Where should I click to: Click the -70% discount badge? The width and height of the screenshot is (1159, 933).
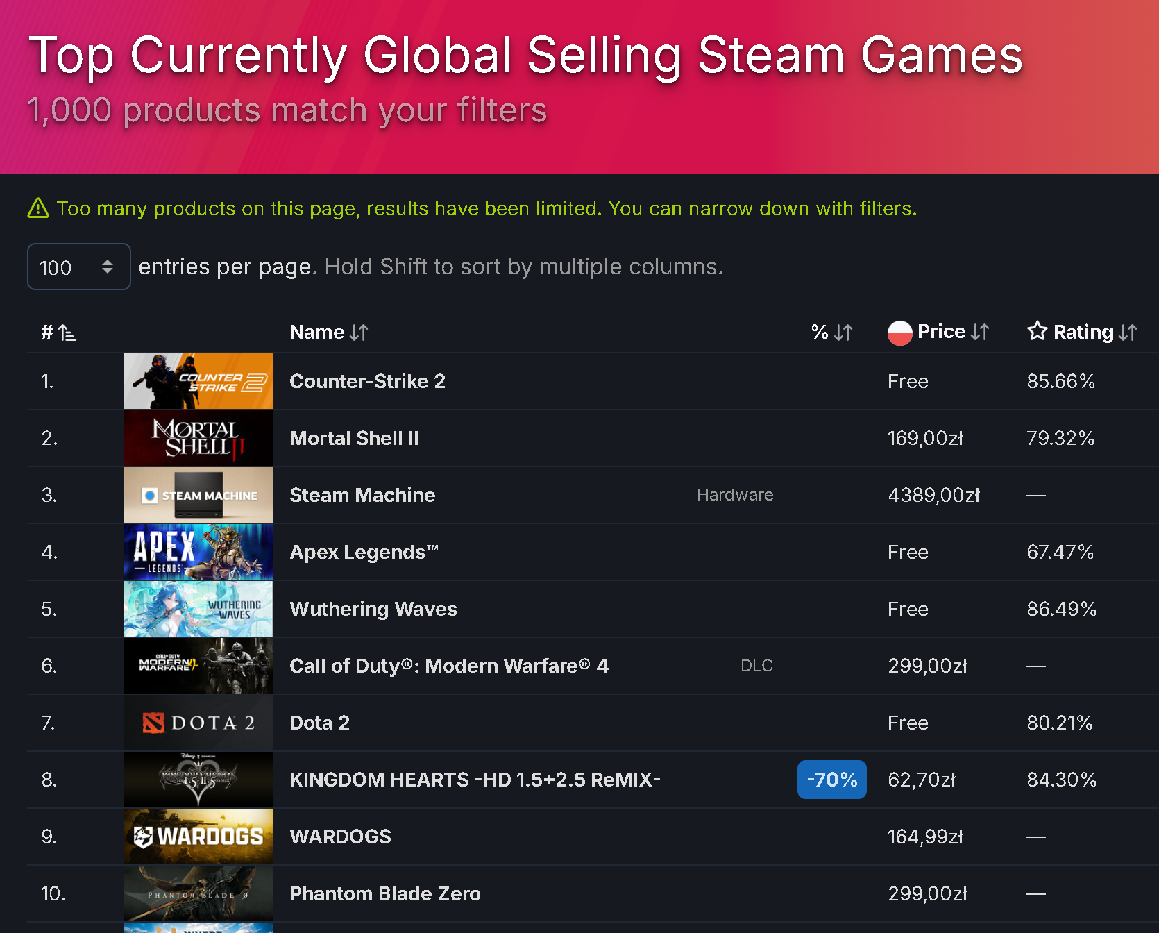[x=831, y=780]
